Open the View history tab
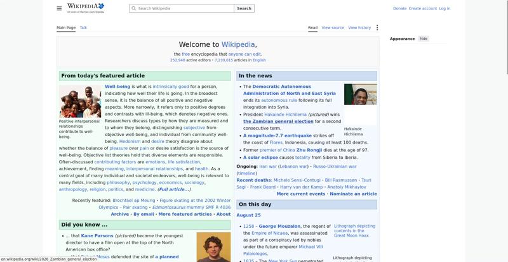Screen dimensions: 508x262 [x=359, y=28]
